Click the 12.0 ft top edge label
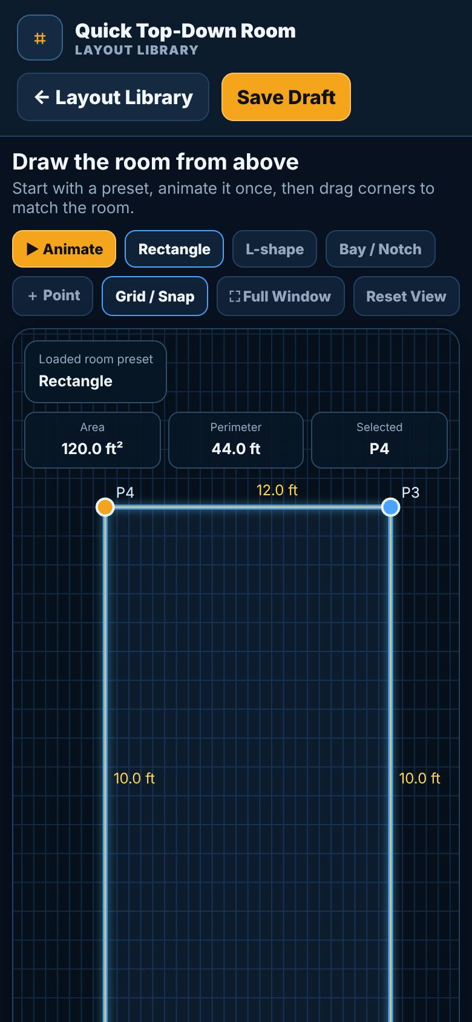 (277, 490)
